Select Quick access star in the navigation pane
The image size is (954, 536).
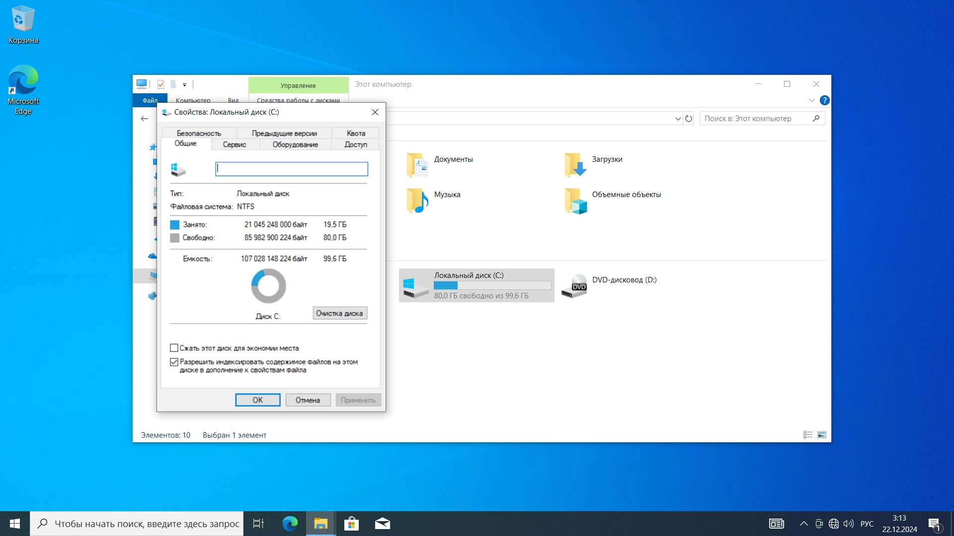pos(153,147)
